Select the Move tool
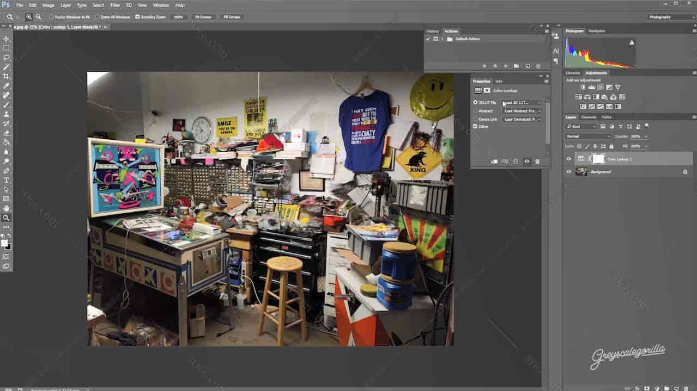697x391 pixels. click(x=7, y=39)
